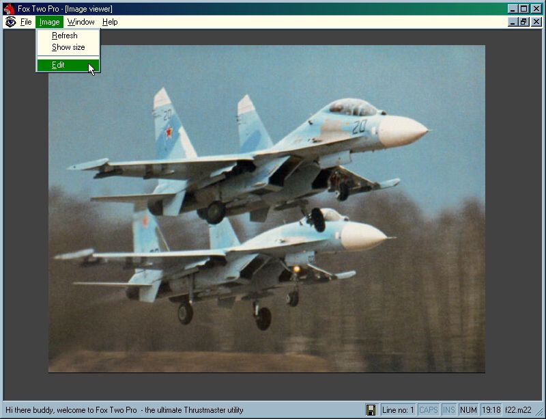Toggle the CAPS indicator in status bar
Image resolution: width=546 pixels, height=419 pixels.
[429, 410]
